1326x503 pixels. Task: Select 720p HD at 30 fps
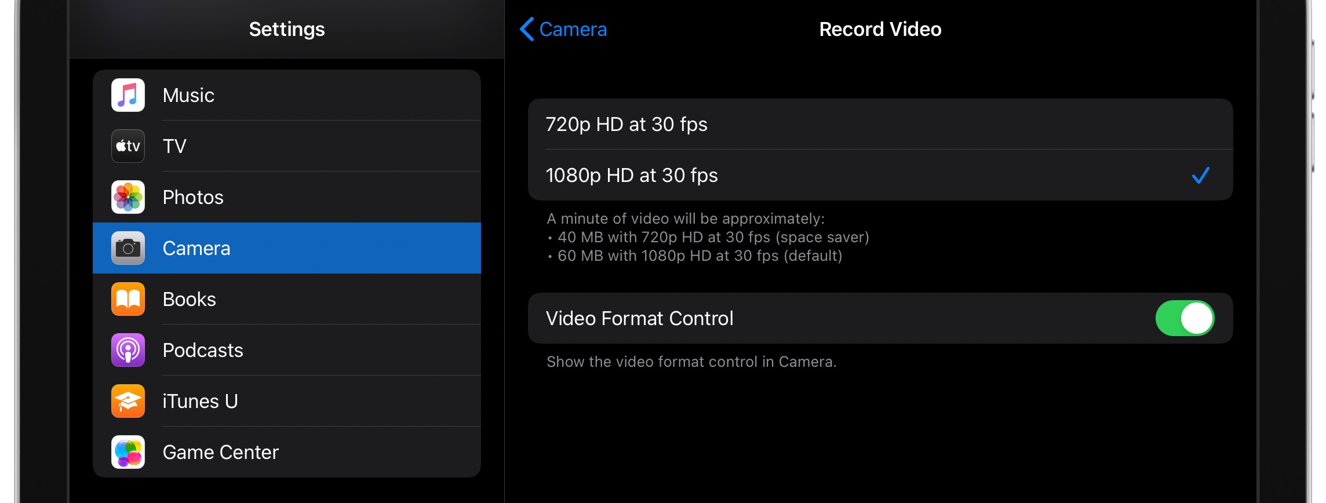880,124
